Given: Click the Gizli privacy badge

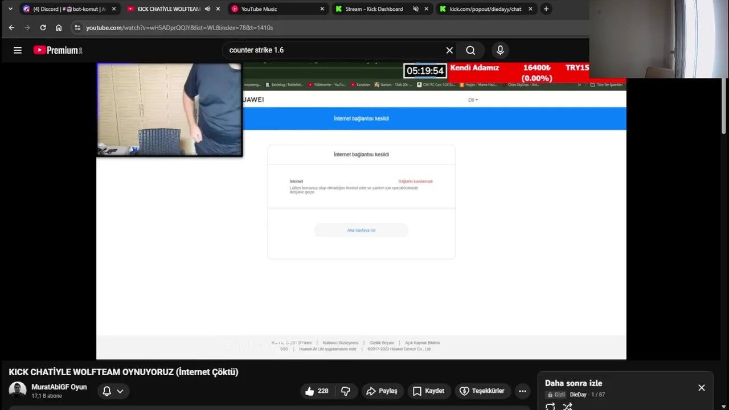Looking at the screenshot, I should [x=556, y=395].
